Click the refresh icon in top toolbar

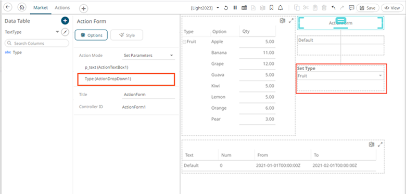[226, 8]
